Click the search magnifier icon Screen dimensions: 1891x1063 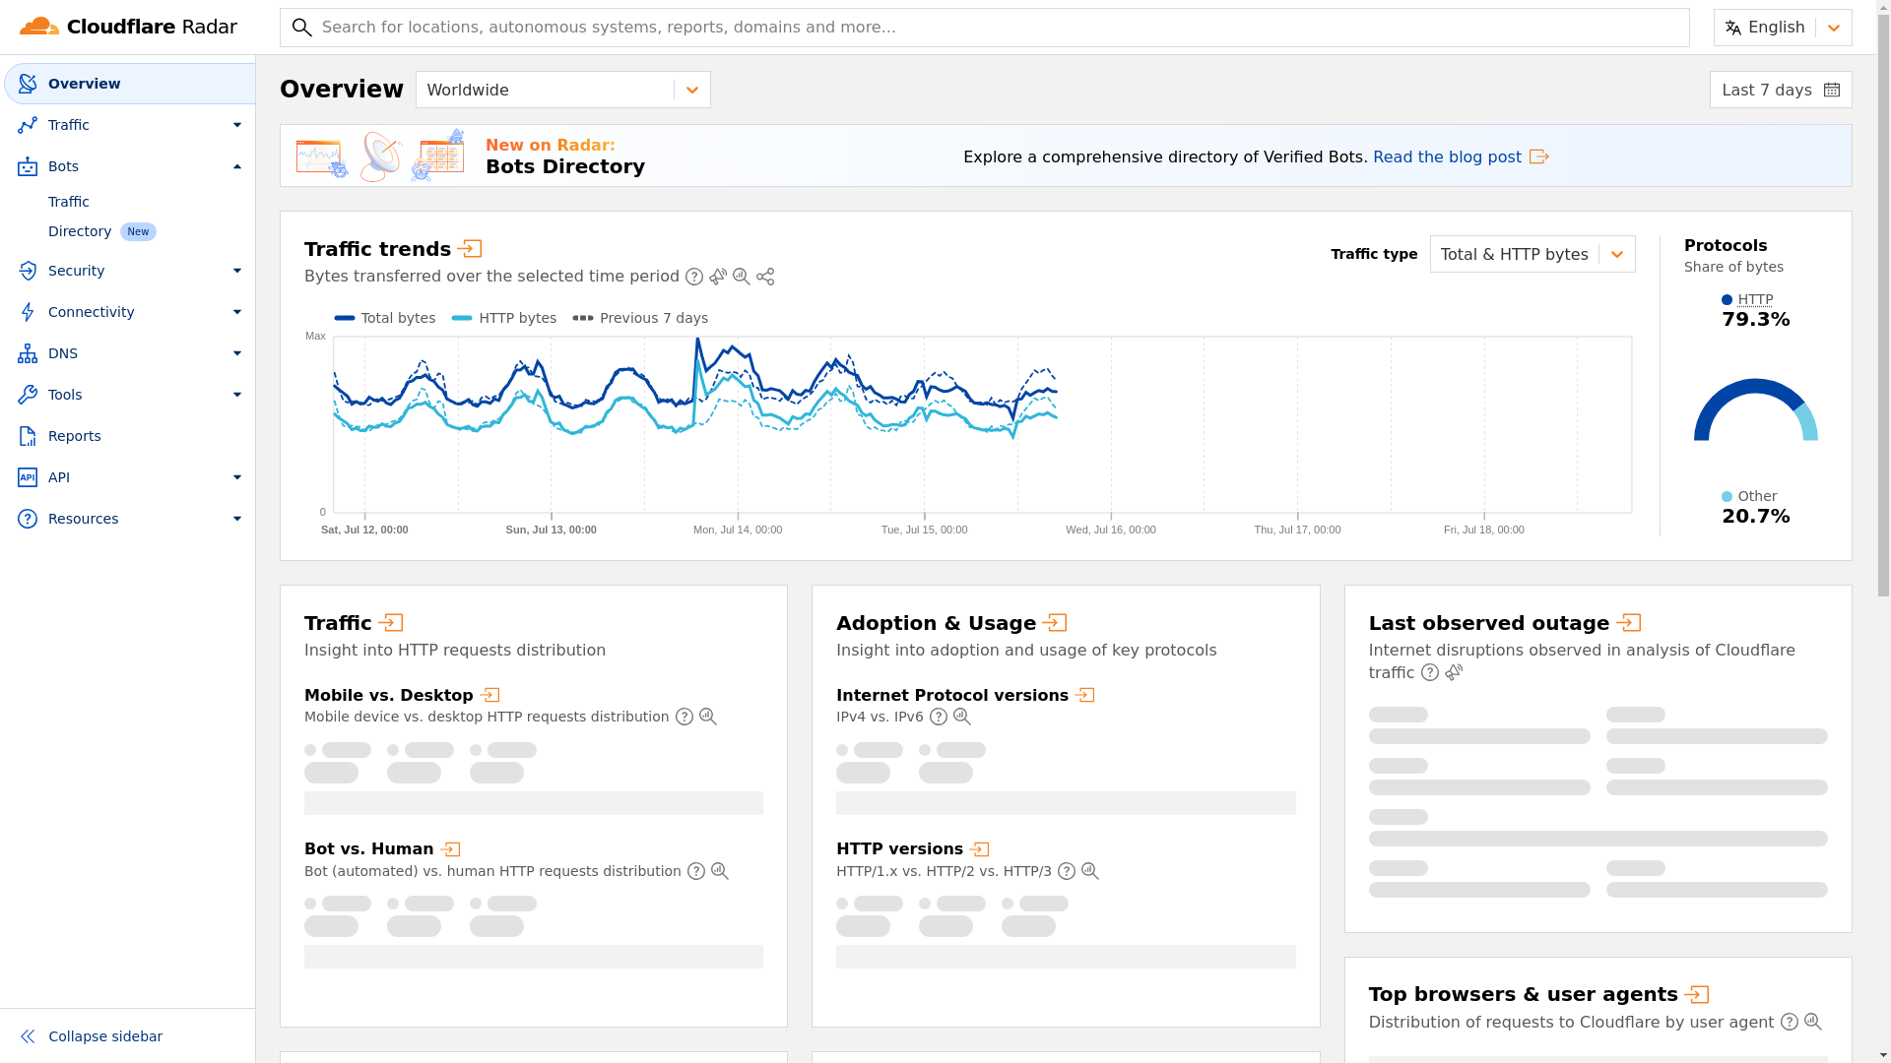(x=302, y=28)
